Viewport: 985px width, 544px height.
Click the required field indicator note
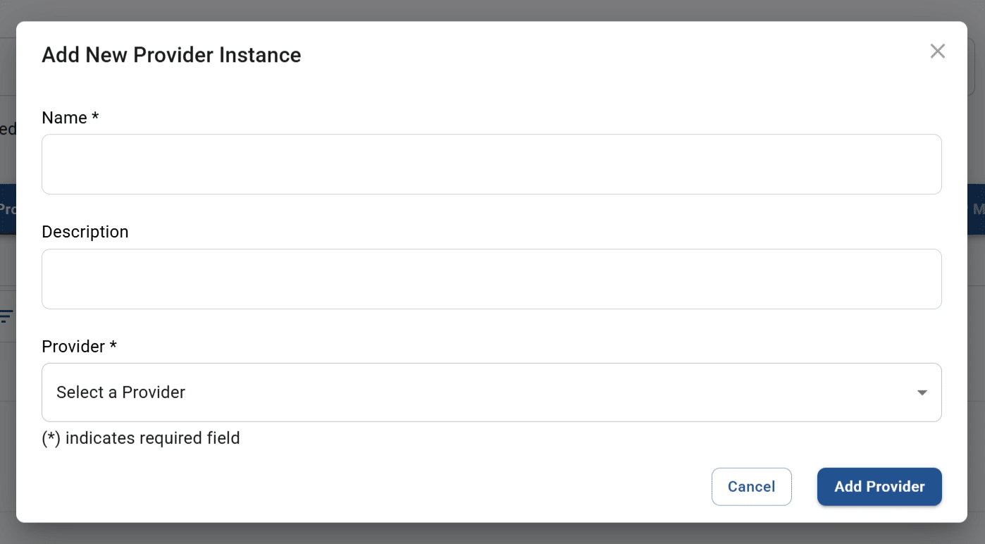(x=141, y=438)
